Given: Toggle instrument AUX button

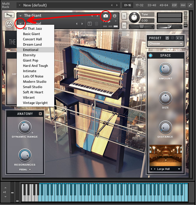Looking at the screenshot, I should (185, 21).
